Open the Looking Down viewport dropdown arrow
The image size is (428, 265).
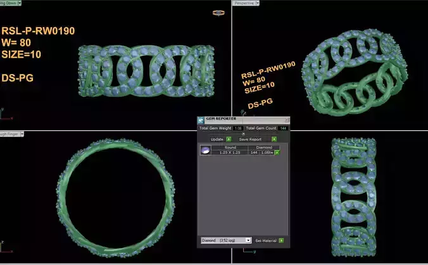pyautogui.click(x=20, y=3)
